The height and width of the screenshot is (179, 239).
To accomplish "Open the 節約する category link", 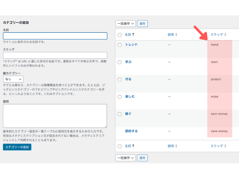I will tap(131, 131).
